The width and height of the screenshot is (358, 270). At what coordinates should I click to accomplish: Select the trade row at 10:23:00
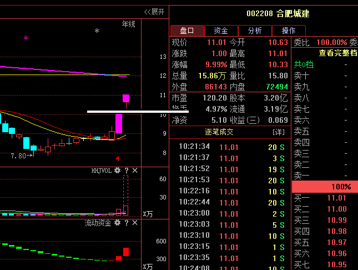click(x=231, y=213)
